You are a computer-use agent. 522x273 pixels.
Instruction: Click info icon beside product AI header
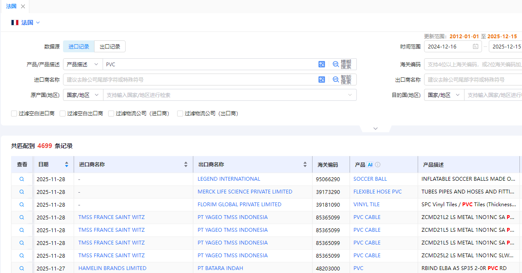point(378,165)
